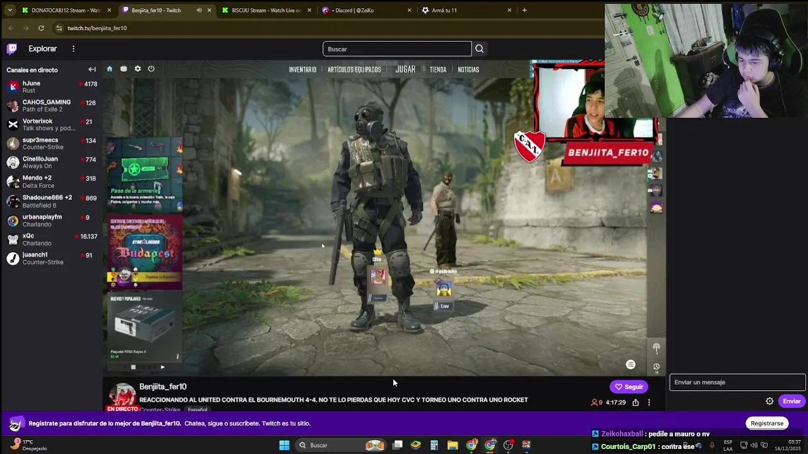Open the tab search dropdown arrow
Viewport: 808px width, 454px height.
[x=9, y=10]
